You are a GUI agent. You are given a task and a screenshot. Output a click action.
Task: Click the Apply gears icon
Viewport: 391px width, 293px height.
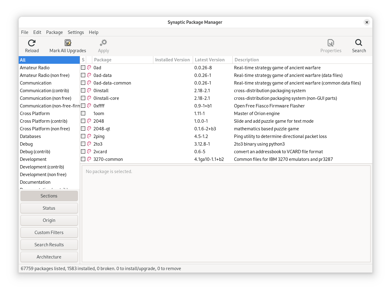pyautogui.click(x=104, y=43)
